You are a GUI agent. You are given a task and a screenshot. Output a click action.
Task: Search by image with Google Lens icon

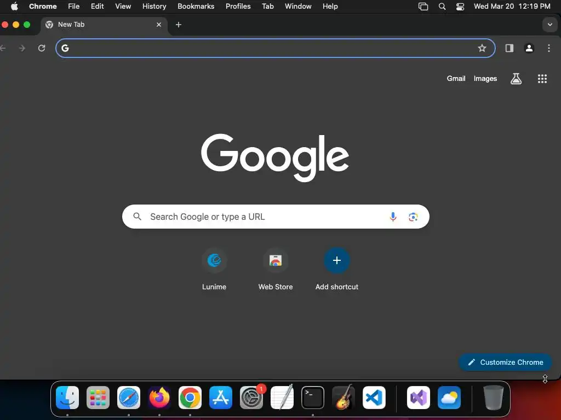pos(413,217)
